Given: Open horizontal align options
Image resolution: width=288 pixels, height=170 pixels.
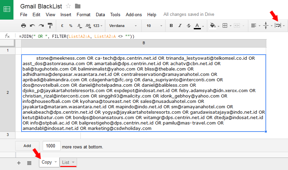Looking at the screenshot, I should [254, 26].
